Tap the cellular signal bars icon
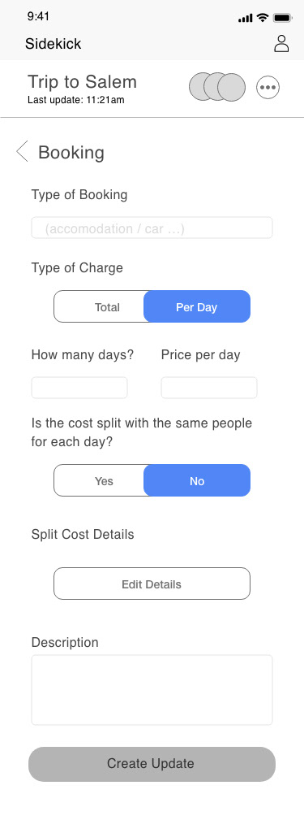304x820 pixels. coord(246,19)
